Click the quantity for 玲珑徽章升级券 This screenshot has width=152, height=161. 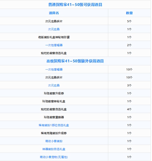click(x=129, y=93)
